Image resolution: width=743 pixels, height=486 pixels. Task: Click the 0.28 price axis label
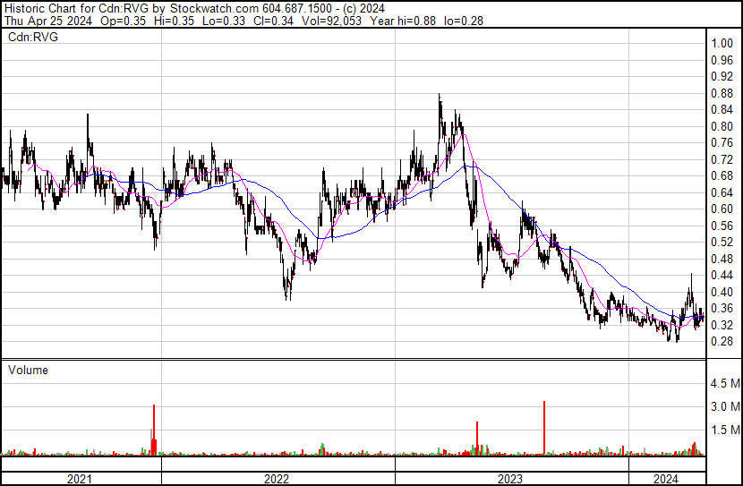pos(722,342)
